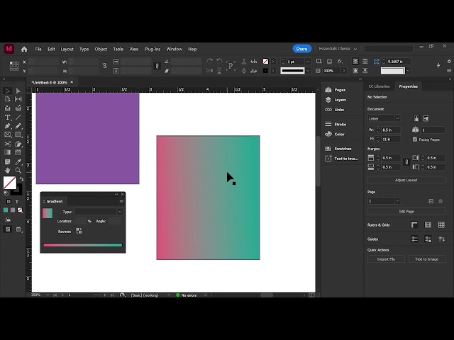Toggle Lock Guides button

(428, 239)
